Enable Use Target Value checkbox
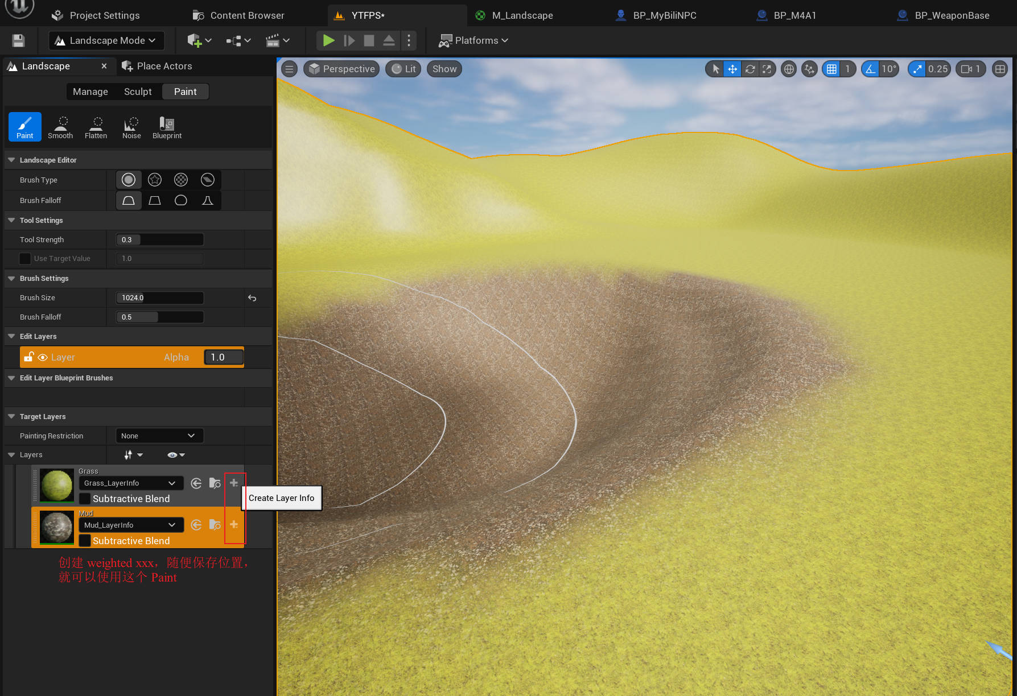Viewport: 1017px width, 696px height. (x=25, y=259)
